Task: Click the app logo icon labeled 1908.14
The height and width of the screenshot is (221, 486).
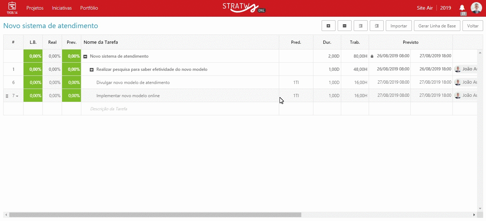Action: 12,8
